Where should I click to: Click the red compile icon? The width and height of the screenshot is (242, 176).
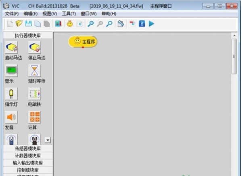[132, 24]
